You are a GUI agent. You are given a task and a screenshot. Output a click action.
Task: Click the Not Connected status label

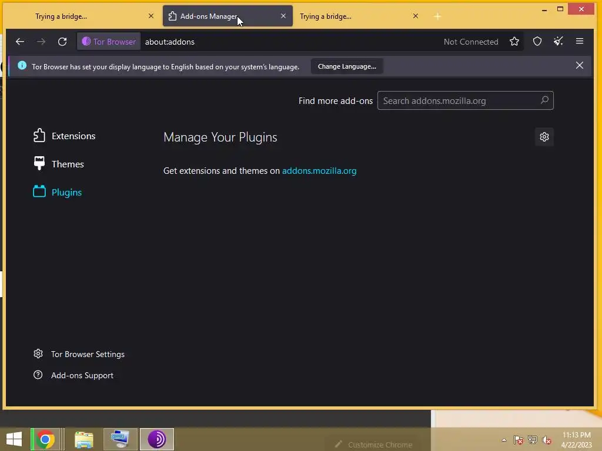click(471, 42)
